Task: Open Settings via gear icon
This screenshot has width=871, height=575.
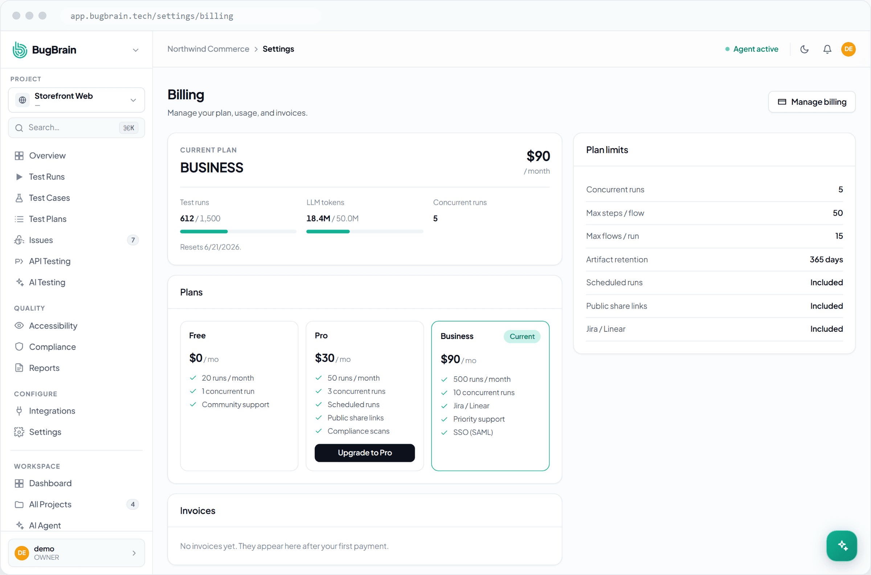Action: click(19, 432)
